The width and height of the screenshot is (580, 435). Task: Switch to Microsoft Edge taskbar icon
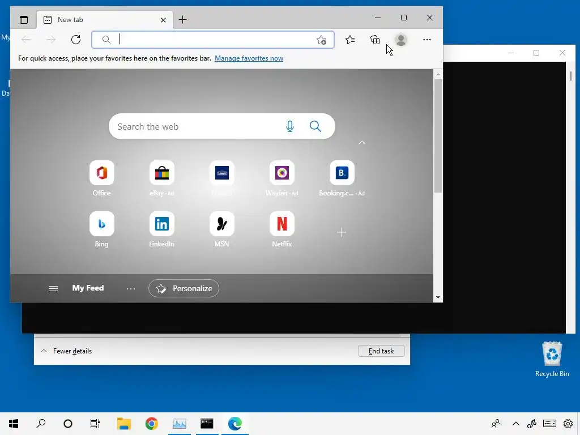click(x=235, y=424)
